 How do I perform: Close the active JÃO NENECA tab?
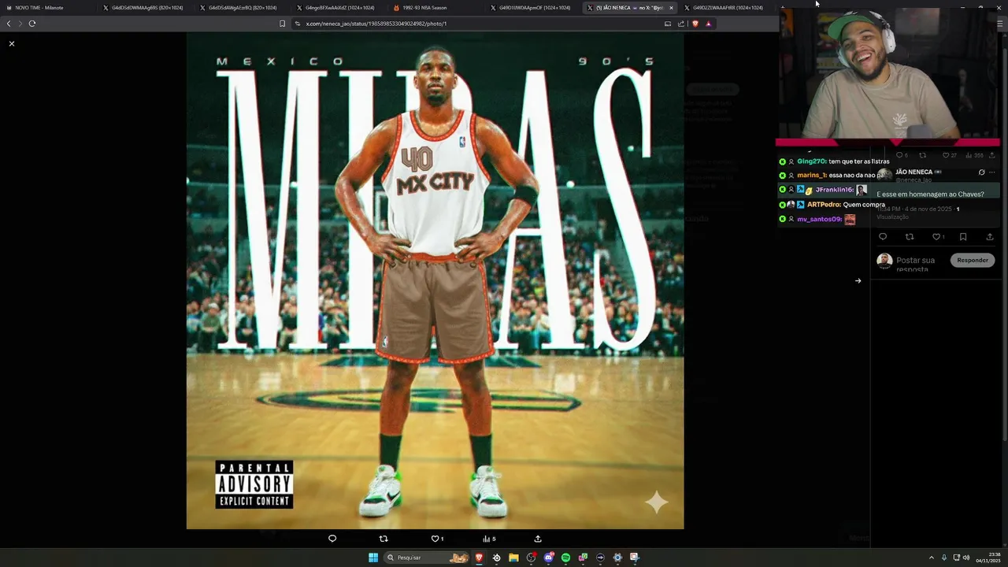(671, 8)
